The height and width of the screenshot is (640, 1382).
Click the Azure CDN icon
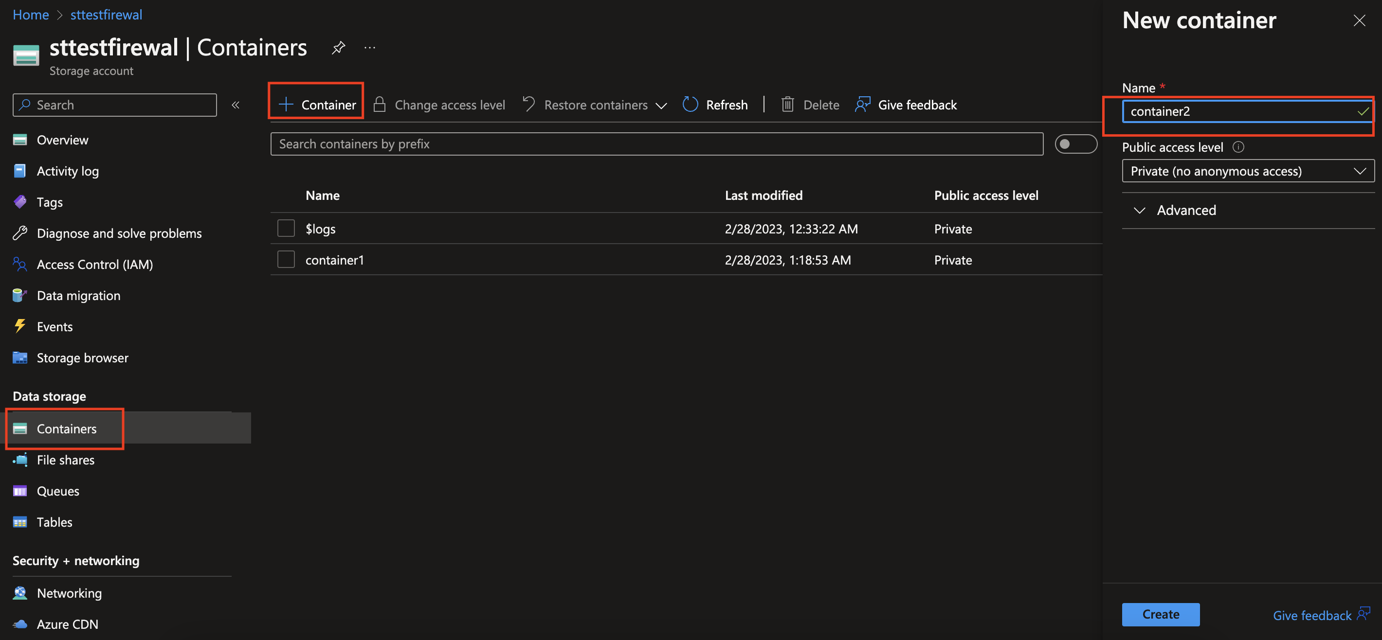20,623
